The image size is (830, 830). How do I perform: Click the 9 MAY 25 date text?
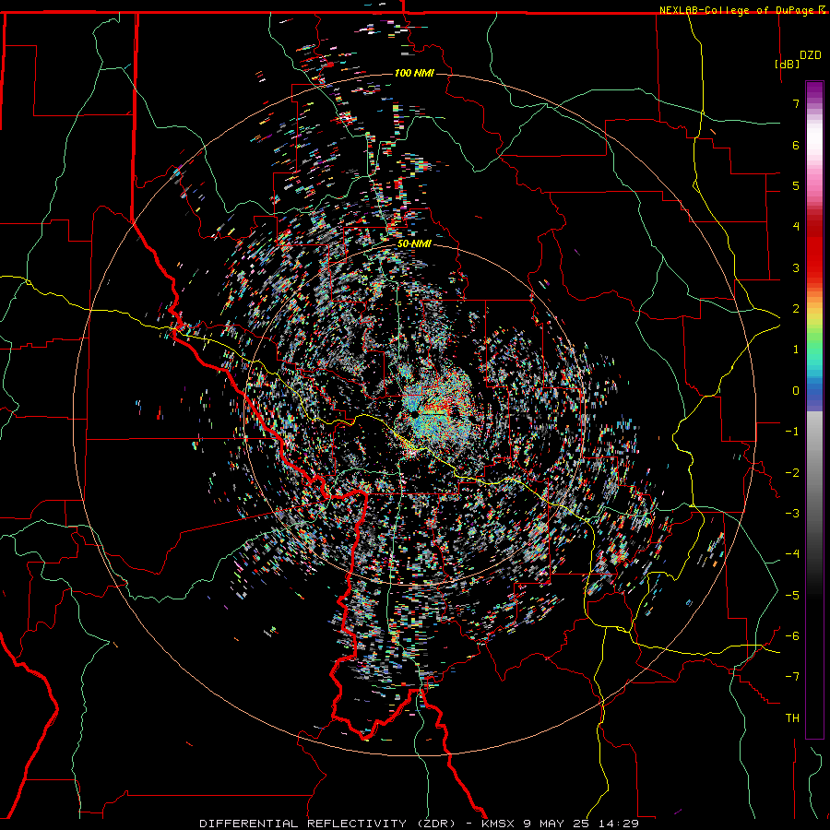click(x=557, y=824)
